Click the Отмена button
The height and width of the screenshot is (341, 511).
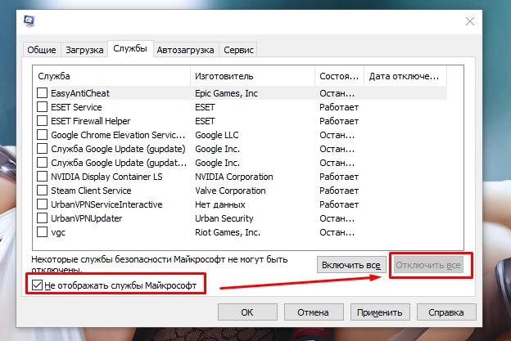314,312
